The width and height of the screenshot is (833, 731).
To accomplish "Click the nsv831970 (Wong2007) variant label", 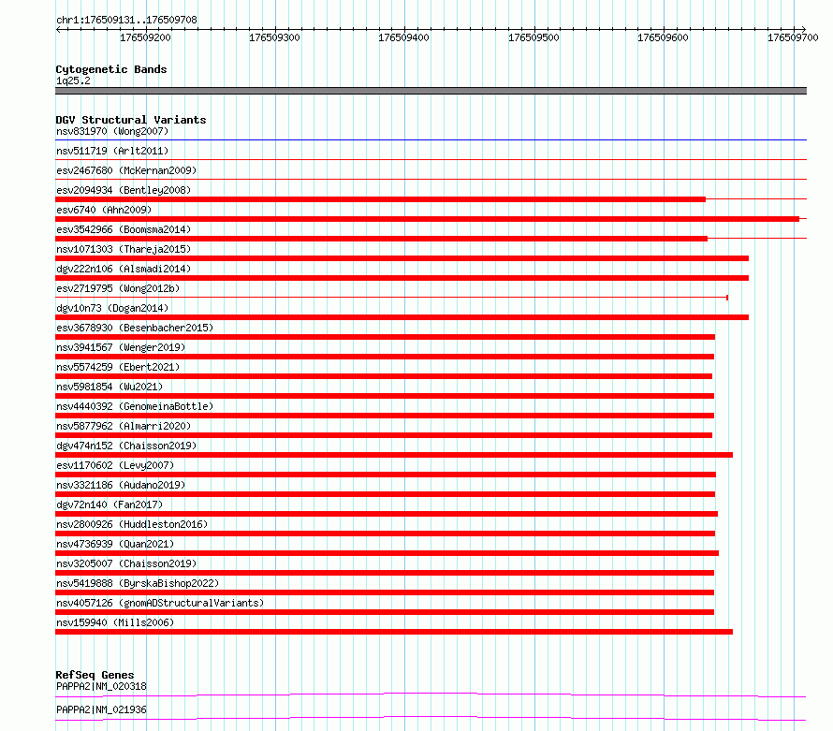I will pos(112,131).
